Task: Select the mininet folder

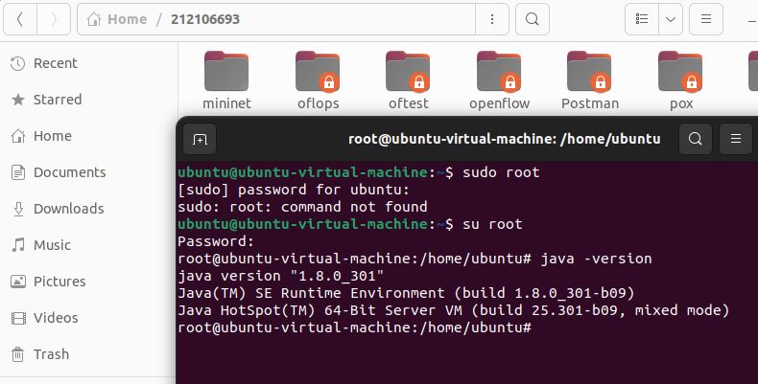Action: (x=226, y=80)
